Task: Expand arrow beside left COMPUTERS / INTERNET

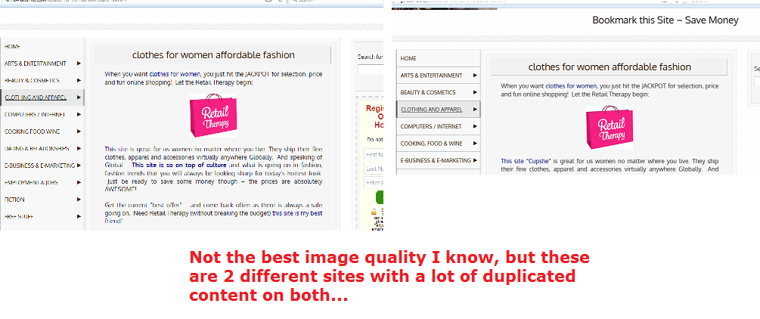Action: coord(79,114)
